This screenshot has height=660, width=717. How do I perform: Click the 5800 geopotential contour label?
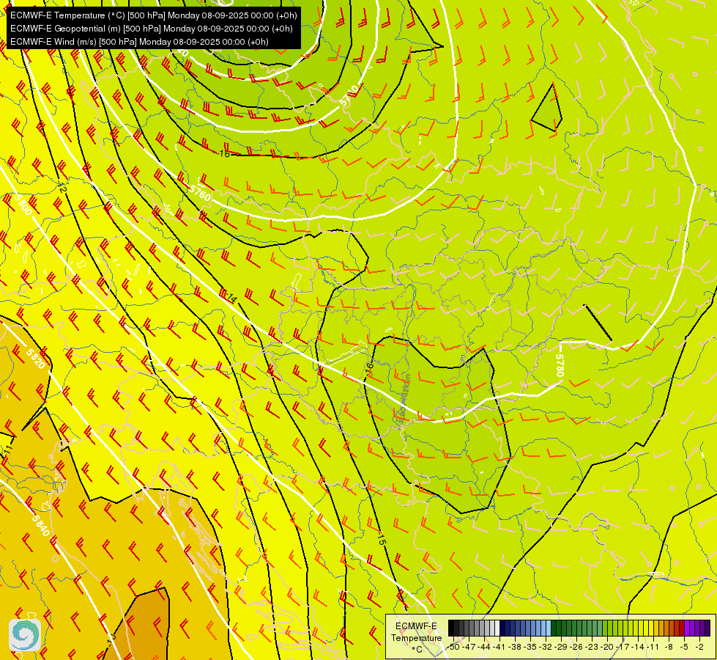(x=23, y=205)
